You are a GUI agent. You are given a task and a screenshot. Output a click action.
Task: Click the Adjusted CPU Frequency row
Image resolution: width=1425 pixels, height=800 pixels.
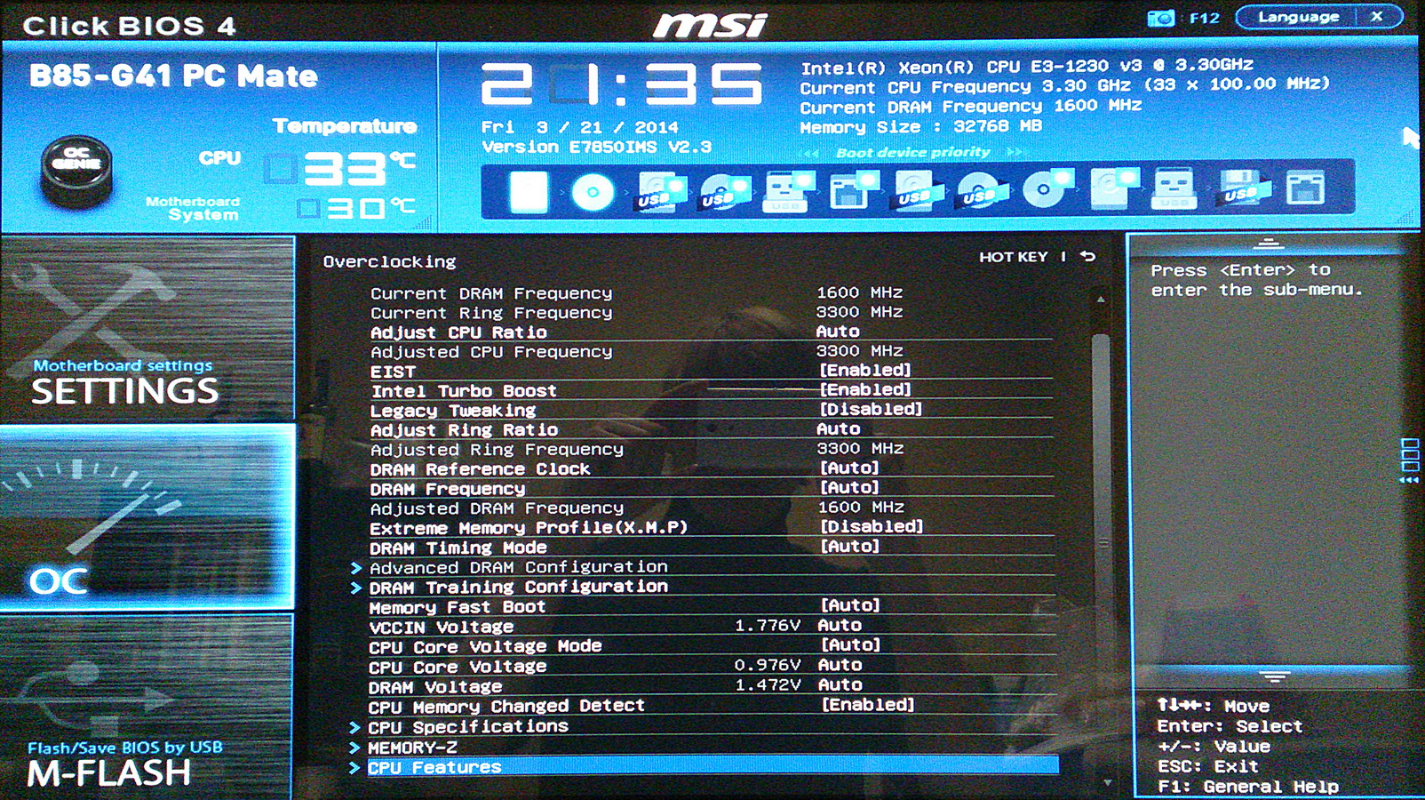(x=711, y=351)
